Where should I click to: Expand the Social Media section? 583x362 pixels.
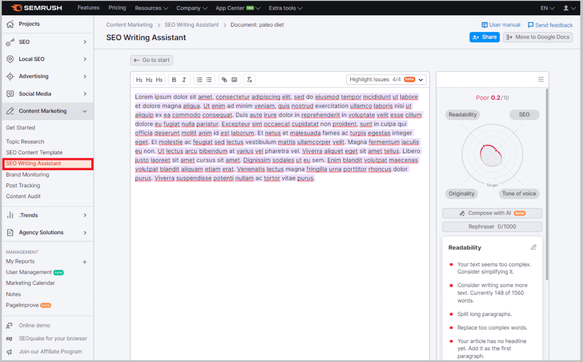point(85,94)
